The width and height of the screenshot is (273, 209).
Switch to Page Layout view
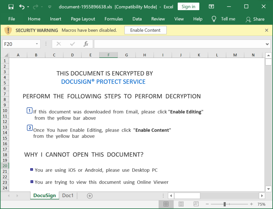tap(181, 204)
